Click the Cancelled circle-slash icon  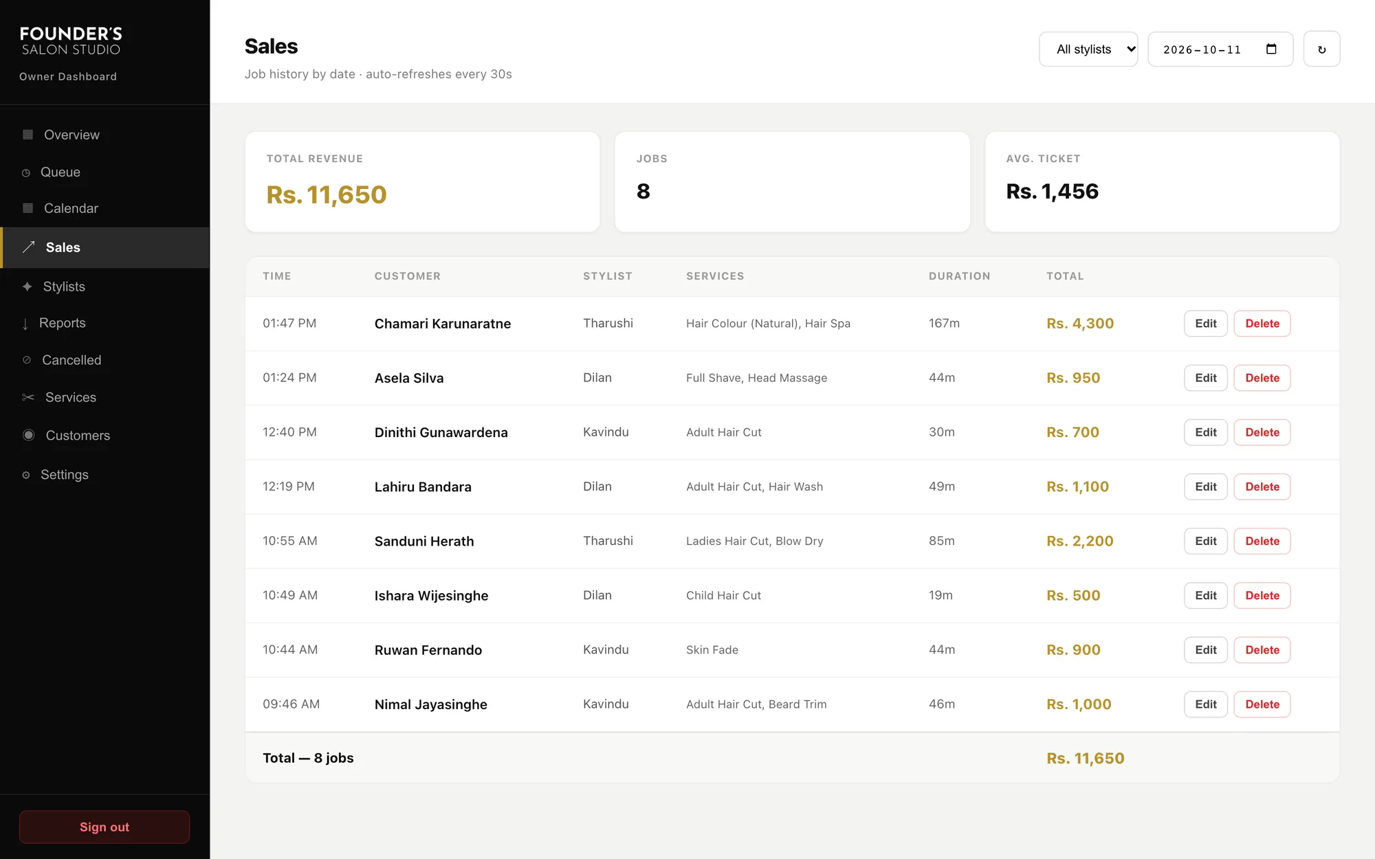[x=27, y=360]
